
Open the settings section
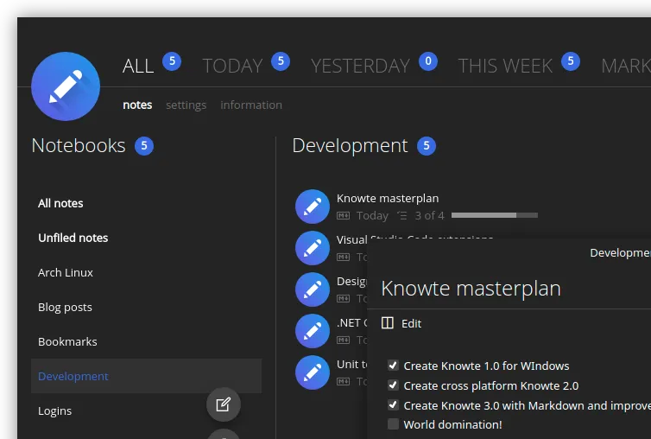point(186,105)
